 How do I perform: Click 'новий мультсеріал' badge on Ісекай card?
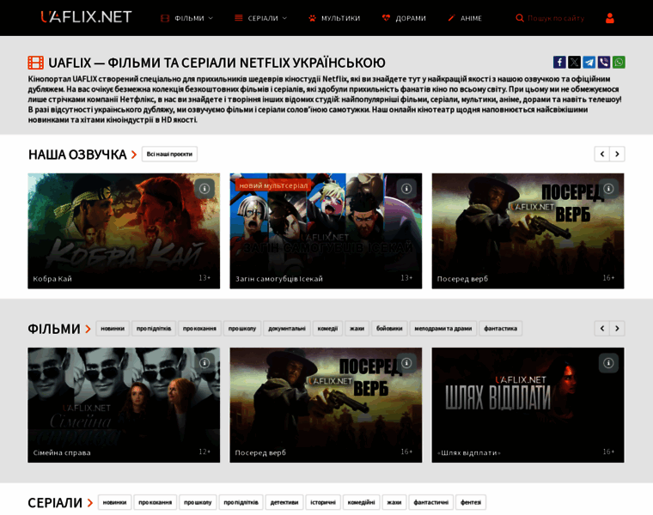[273, 185]
